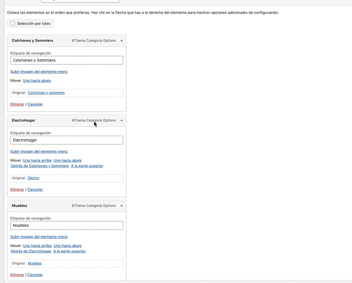Click the Electrohogar navigation label field
The width and height of the screenshot is (352, 283).
(x=67, y=140)
